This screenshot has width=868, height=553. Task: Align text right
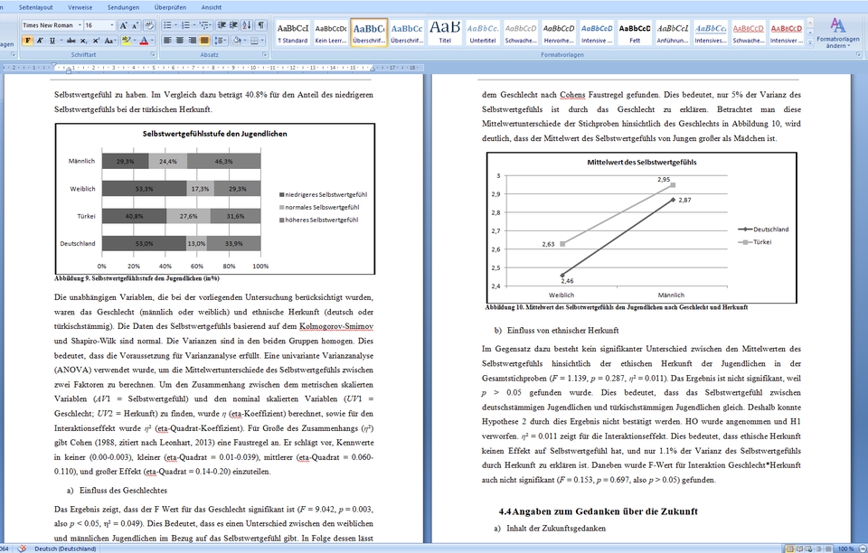coord(192,41)
